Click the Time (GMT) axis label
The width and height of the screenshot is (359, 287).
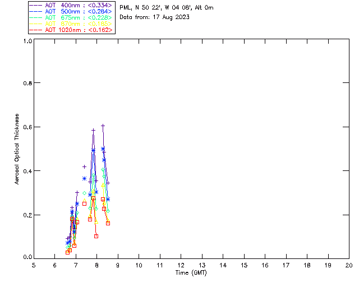(x=191, y=273)
